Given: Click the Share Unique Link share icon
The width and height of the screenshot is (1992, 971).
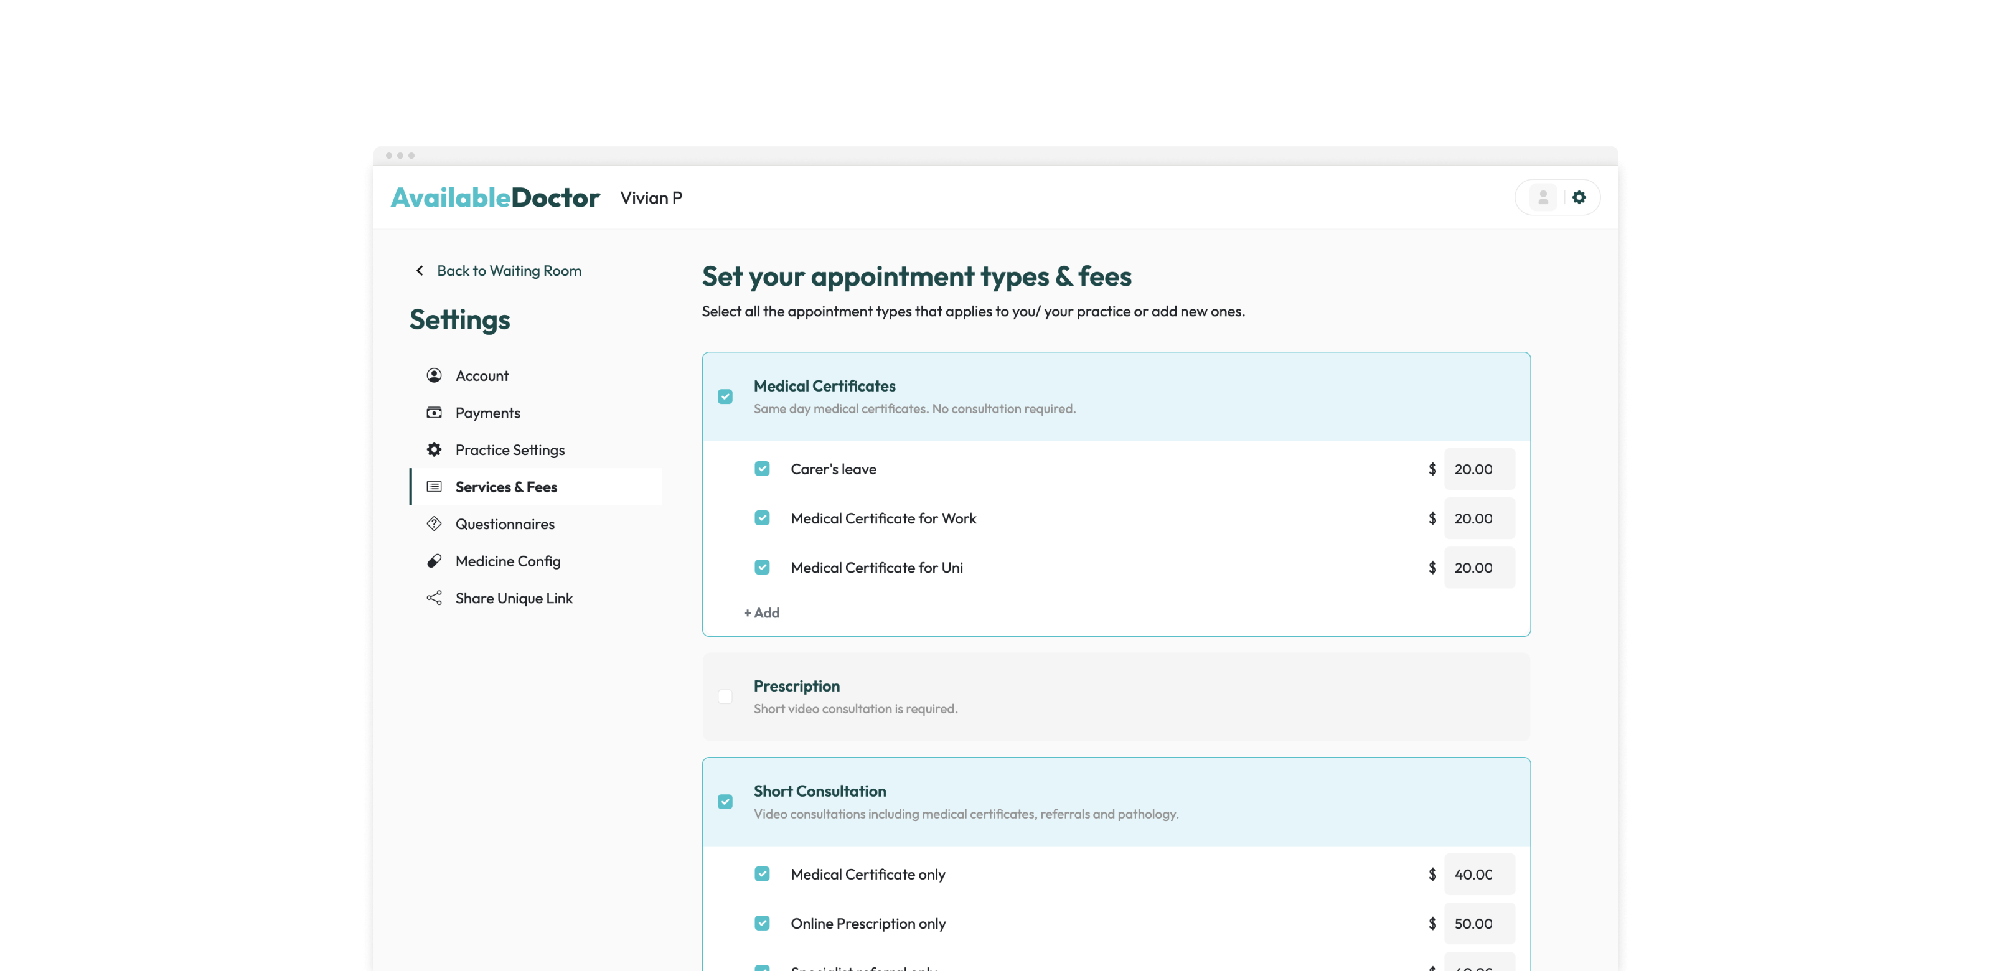Looking at the screenshot, I should point(434,598).
